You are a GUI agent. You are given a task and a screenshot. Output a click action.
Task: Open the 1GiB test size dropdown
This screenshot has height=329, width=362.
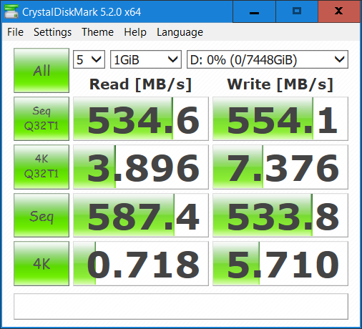tap(146, 59)
